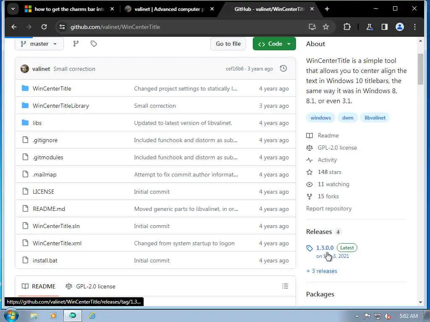Viewport: 430px width, 322px height.
Task: Switch to the valinet Advanced computer tab
Action: click(x=168, y=9)
